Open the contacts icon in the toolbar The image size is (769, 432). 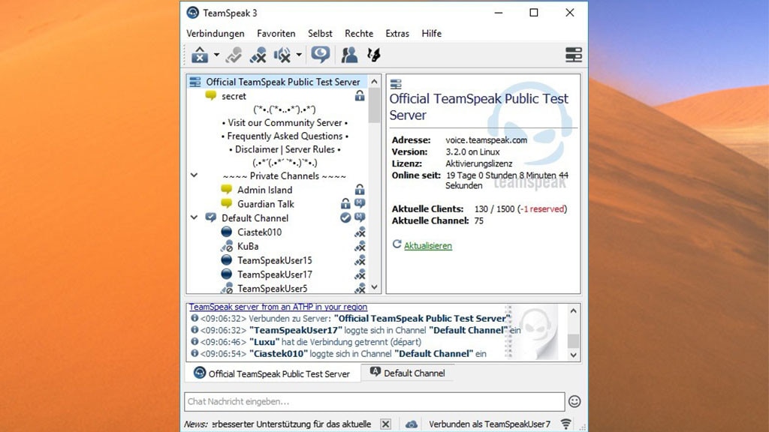(x=348, y=54)
